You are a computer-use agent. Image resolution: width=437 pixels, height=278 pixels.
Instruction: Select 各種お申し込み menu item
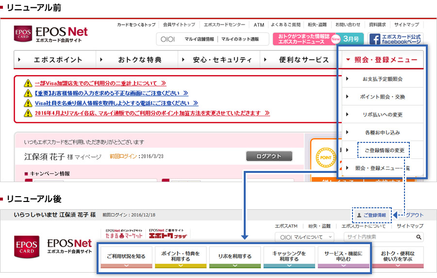383,132
